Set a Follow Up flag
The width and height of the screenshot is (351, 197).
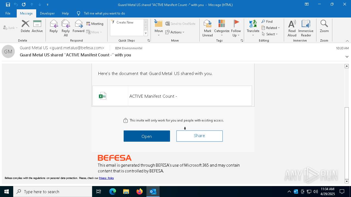[x=236, y=28]
